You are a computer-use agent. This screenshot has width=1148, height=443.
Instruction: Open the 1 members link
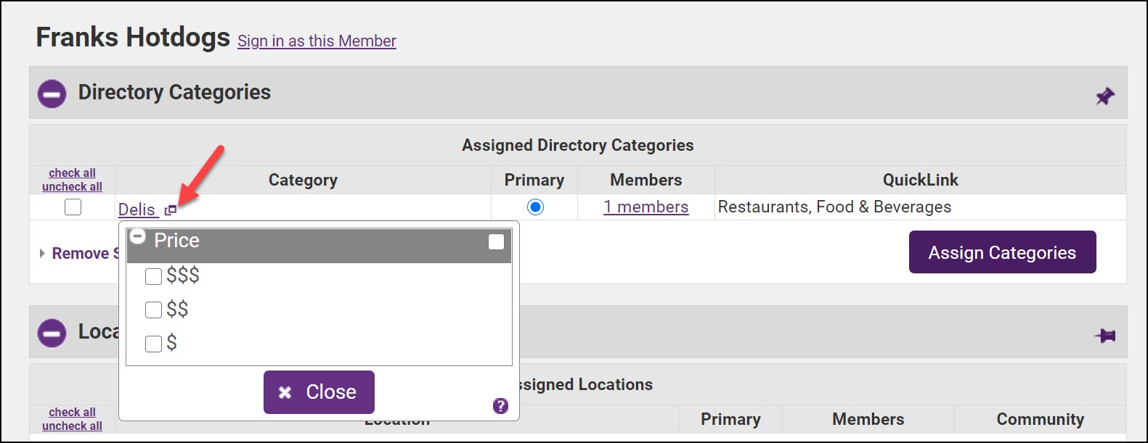click(646, 207)
